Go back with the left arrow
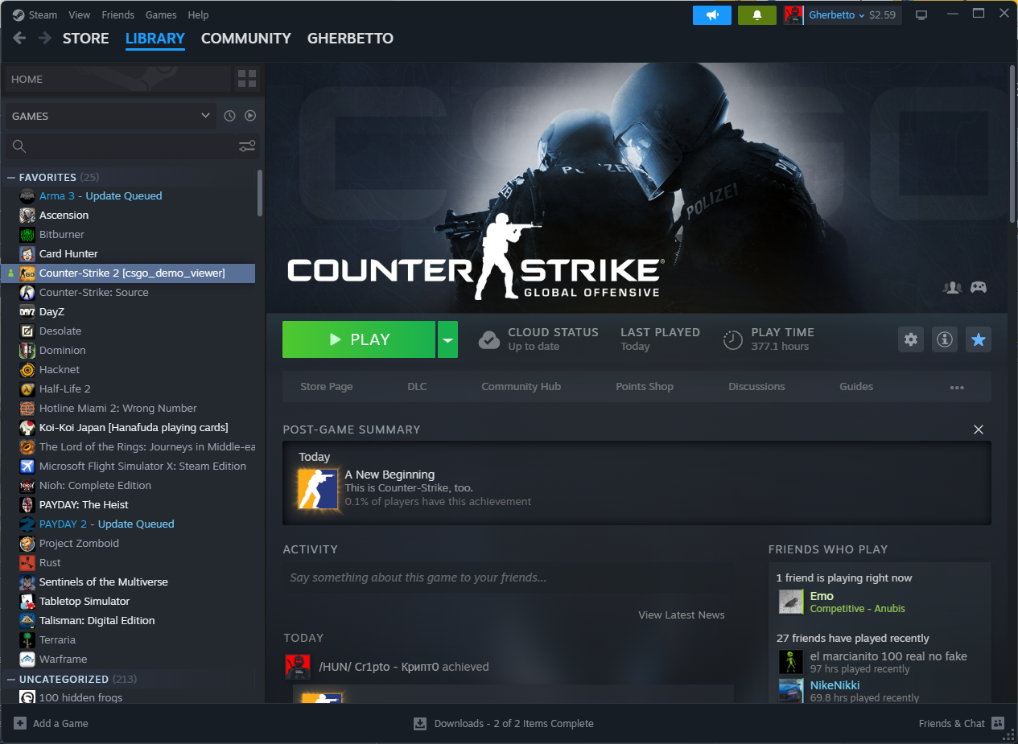Image resolution: width=1018 pixels, height=744 pixels. coord(19,38)
